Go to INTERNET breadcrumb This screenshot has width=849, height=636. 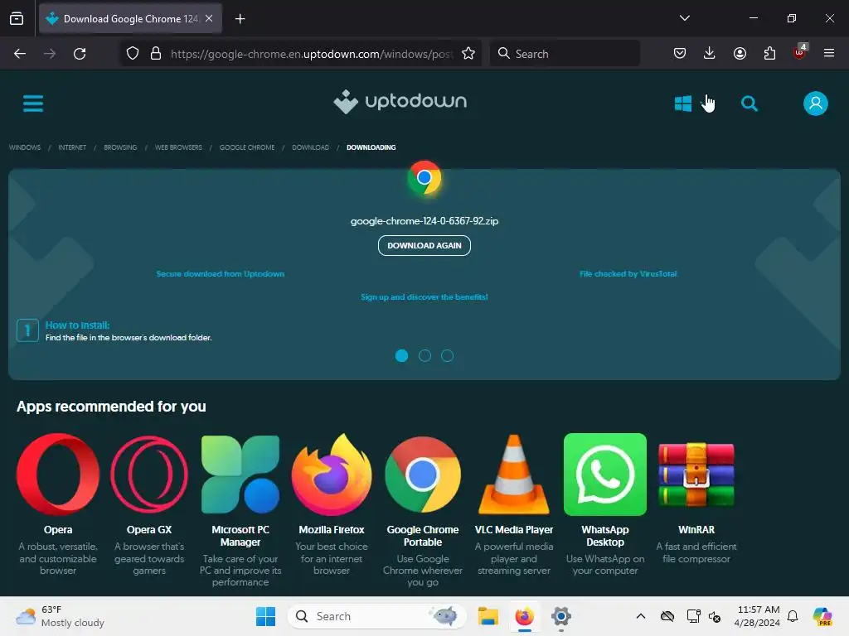[x=72, y=147]
